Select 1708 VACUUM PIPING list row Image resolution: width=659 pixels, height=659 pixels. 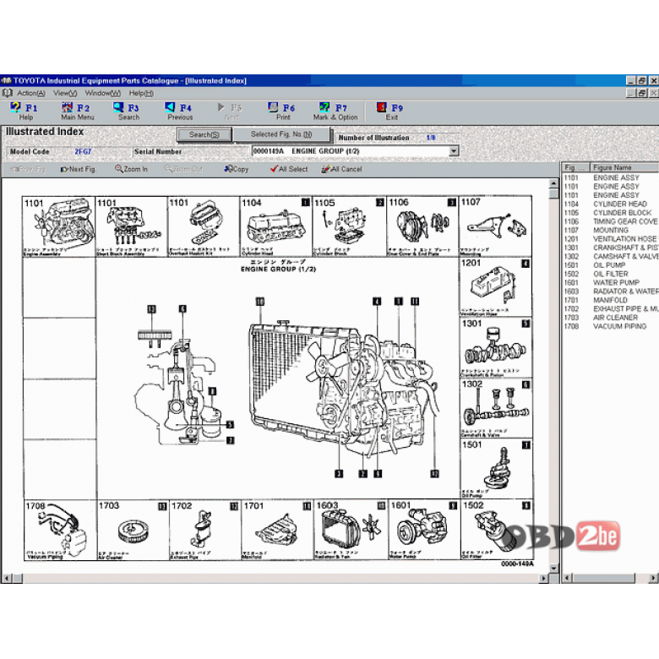(x=610, y=326)
